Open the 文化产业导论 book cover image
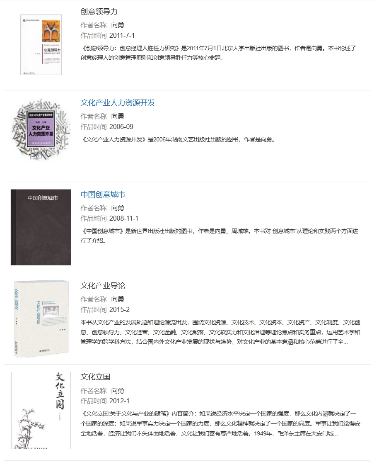The height and width of the screenshot is (462, 379). (x=41, y=319)
